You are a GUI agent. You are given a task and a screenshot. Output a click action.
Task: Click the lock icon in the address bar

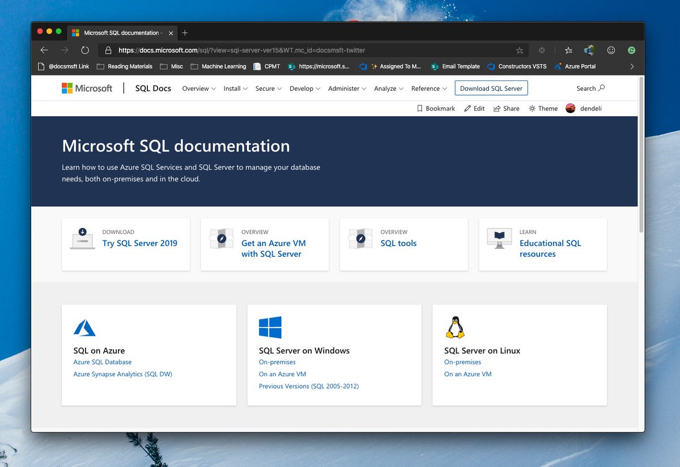(x=108, y=50)
